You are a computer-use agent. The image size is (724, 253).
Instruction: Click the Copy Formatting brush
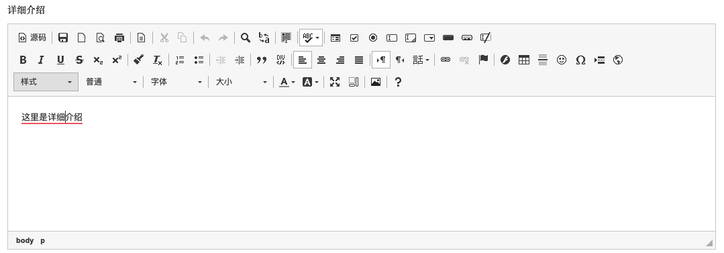point(138,60)
